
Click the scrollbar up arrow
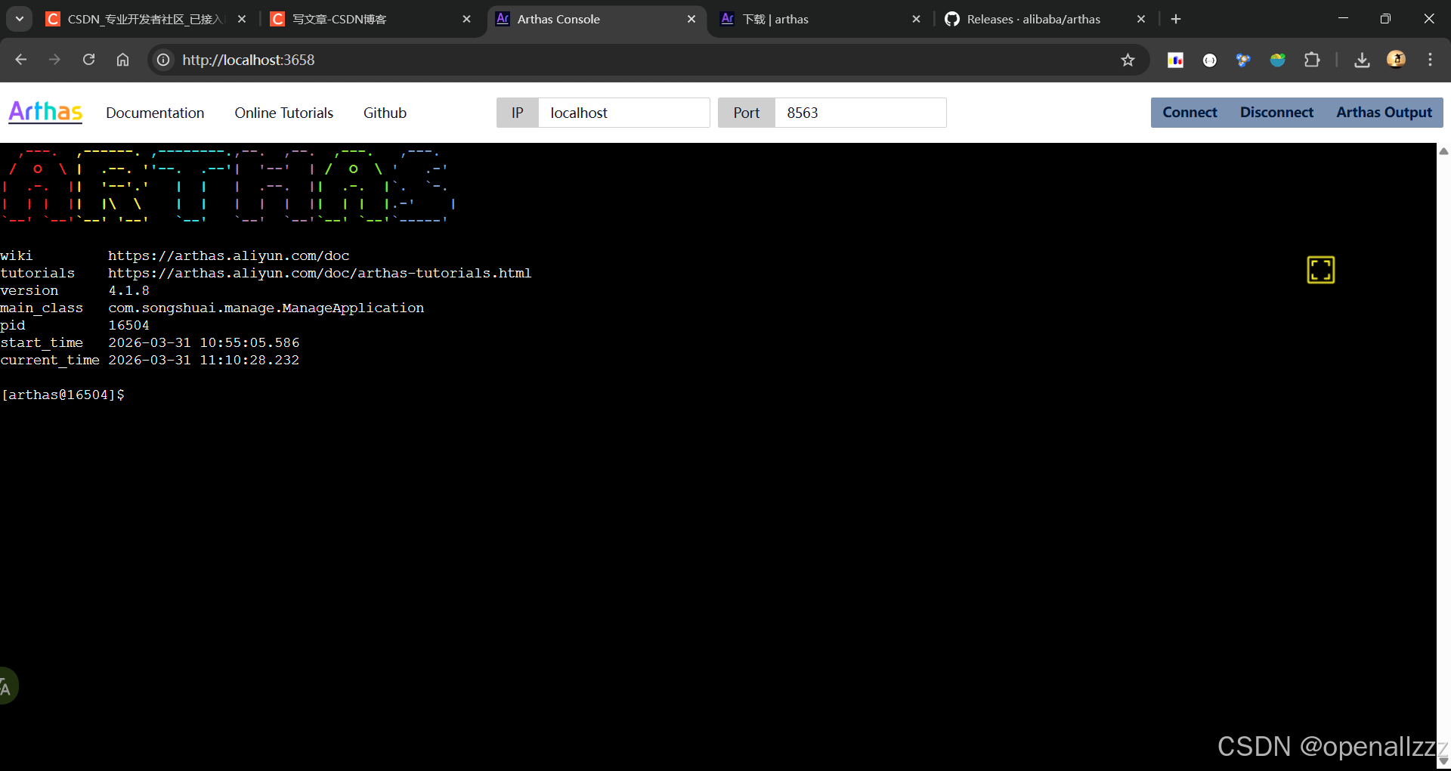pos(1443,150)
